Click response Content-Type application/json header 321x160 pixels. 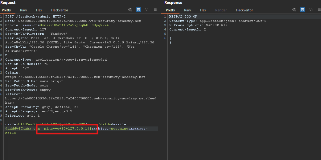[x=218, y=21]
